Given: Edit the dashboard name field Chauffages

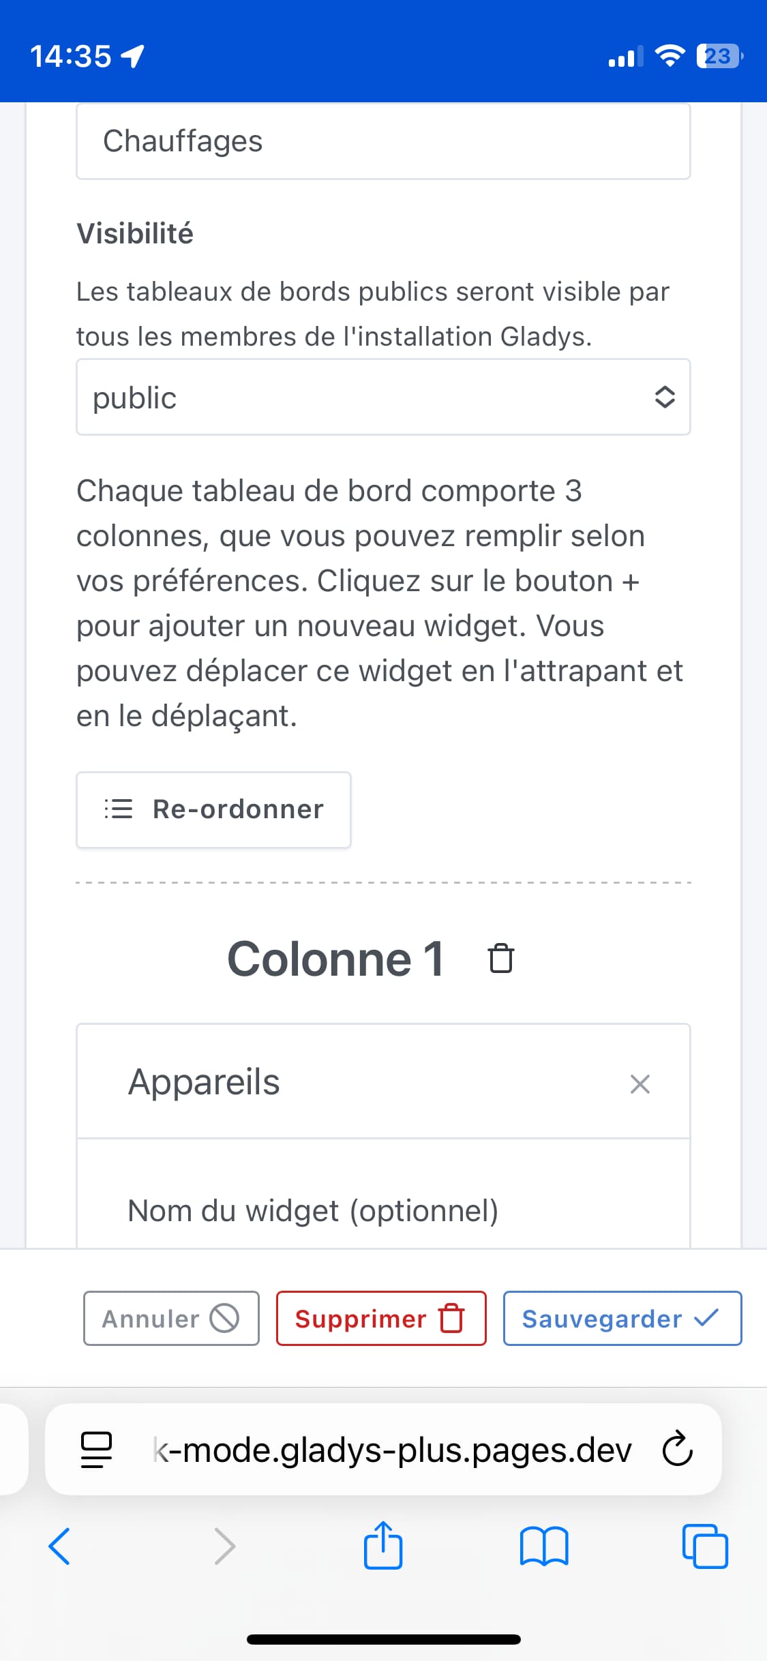Looking at the screenshot, I should pos(383,141).
